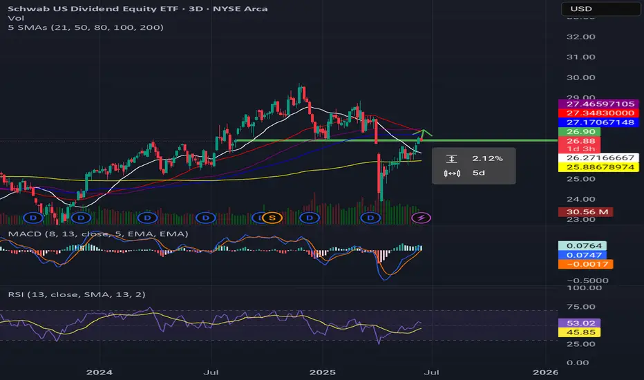Screen dimensions: 644x380
Task: Select the Vol indicator legend
Action: pos(16,18)
